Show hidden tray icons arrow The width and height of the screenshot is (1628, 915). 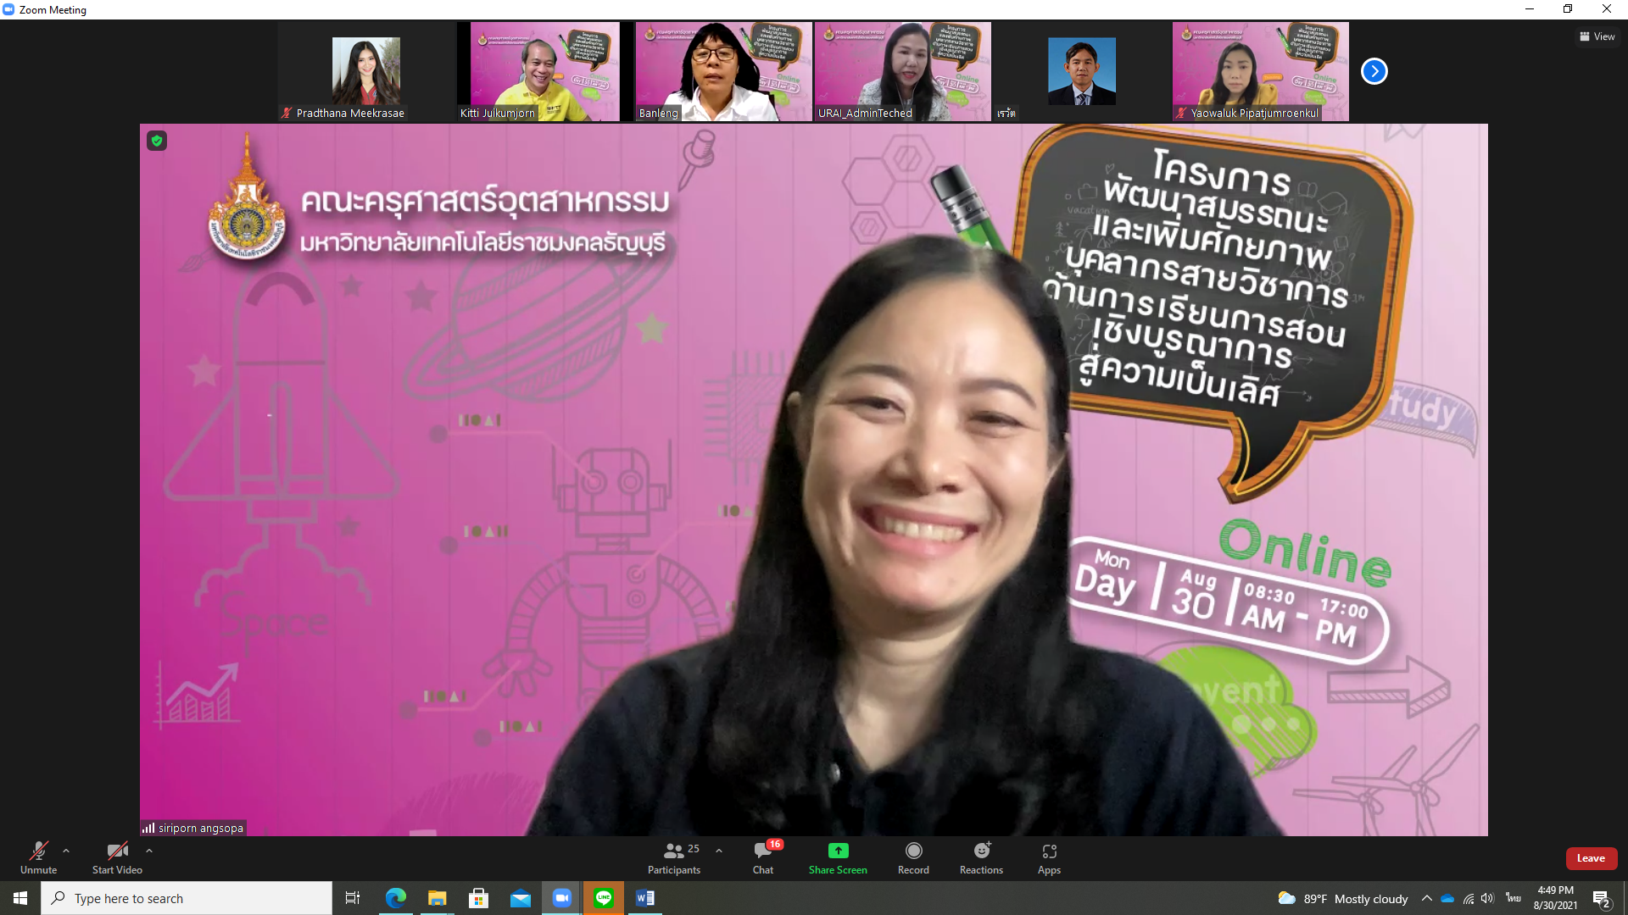pyautogui.click(x=1427, y=898)
